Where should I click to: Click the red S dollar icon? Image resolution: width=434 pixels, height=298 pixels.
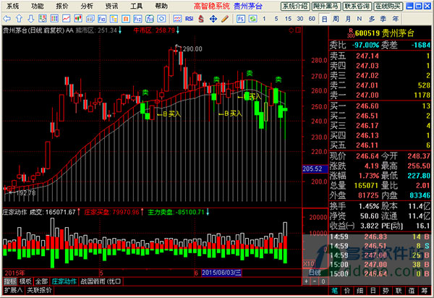pyautogui.click(x=201, y=19)
